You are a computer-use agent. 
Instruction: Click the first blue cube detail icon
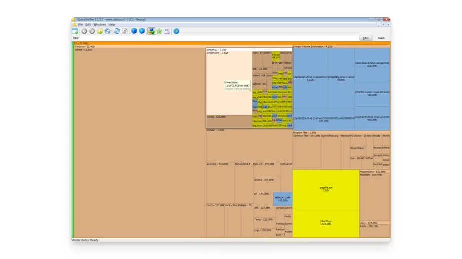134,31
